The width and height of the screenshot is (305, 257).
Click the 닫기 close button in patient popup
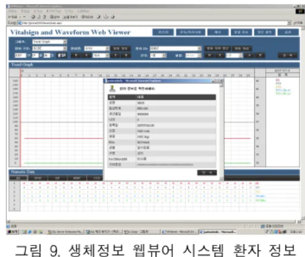tap(207, 172)
